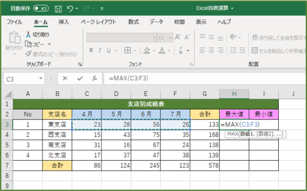Switch to the ホーム tab
This screenshot has height=191, width=307.
40,22
